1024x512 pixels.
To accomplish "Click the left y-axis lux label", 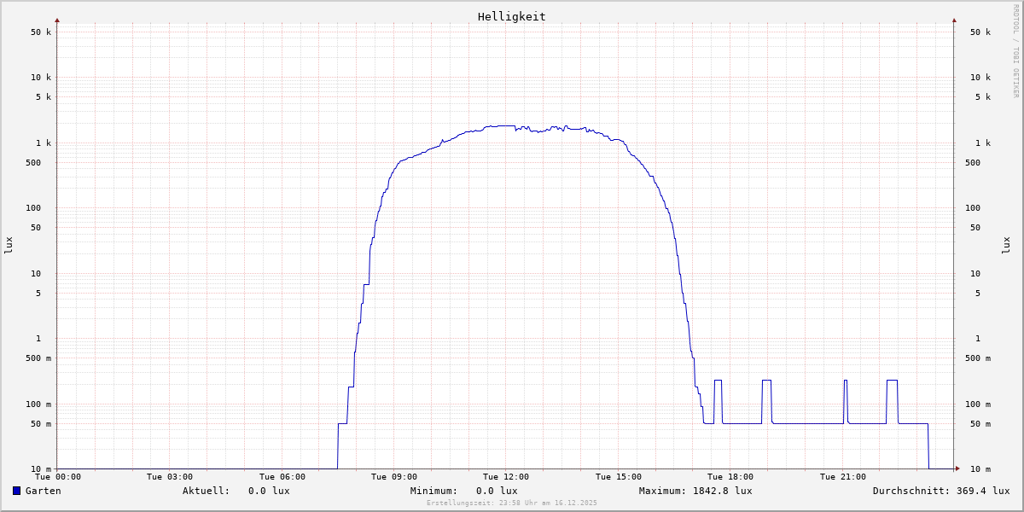I will (9, 245).
